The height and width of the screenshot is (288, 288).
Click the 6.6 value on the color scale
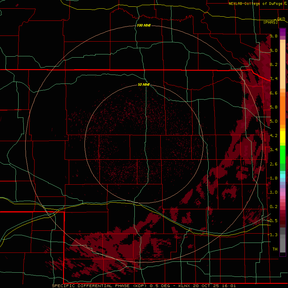tap(274, 93)
